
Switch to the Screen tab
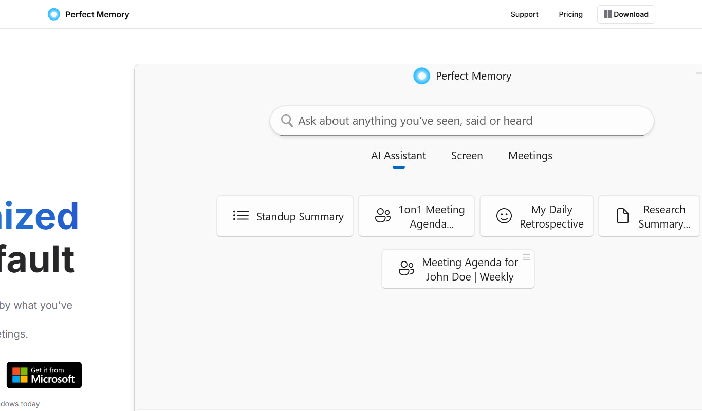pyautogui.click(x=467, y=156)
